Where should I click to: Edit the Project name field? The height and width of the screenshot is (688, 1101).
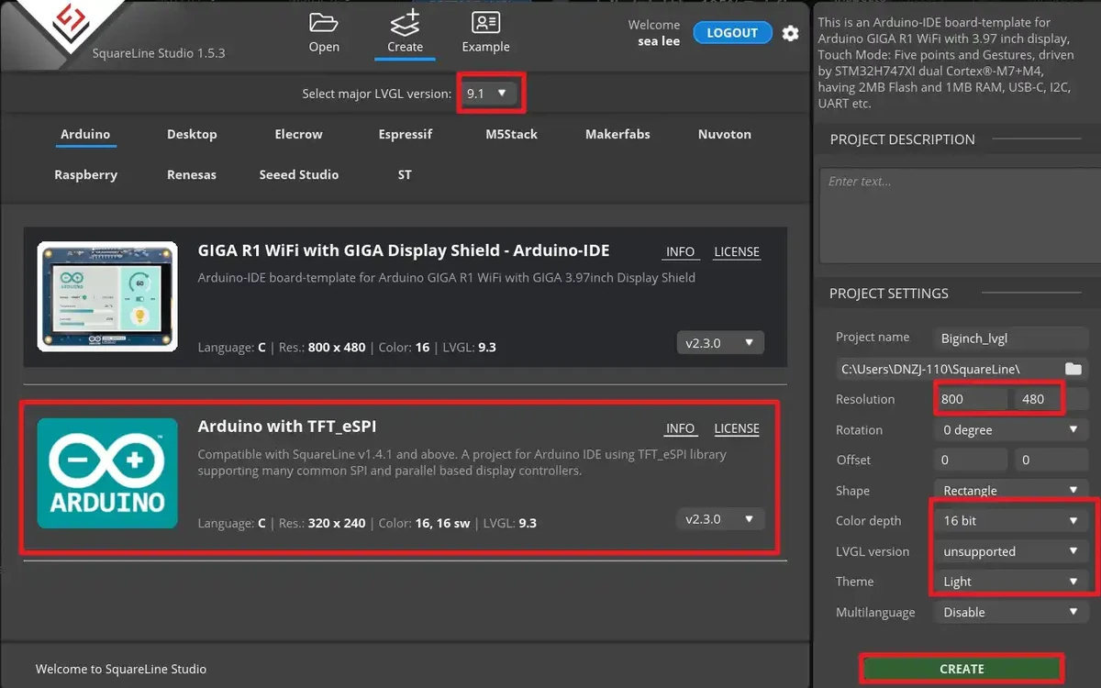tap(1010, 338)
